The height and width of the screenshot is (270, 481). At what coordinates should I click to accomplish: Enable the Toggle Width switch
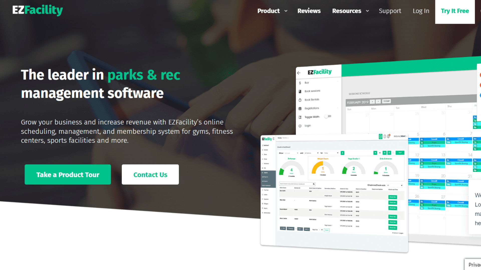328,116
